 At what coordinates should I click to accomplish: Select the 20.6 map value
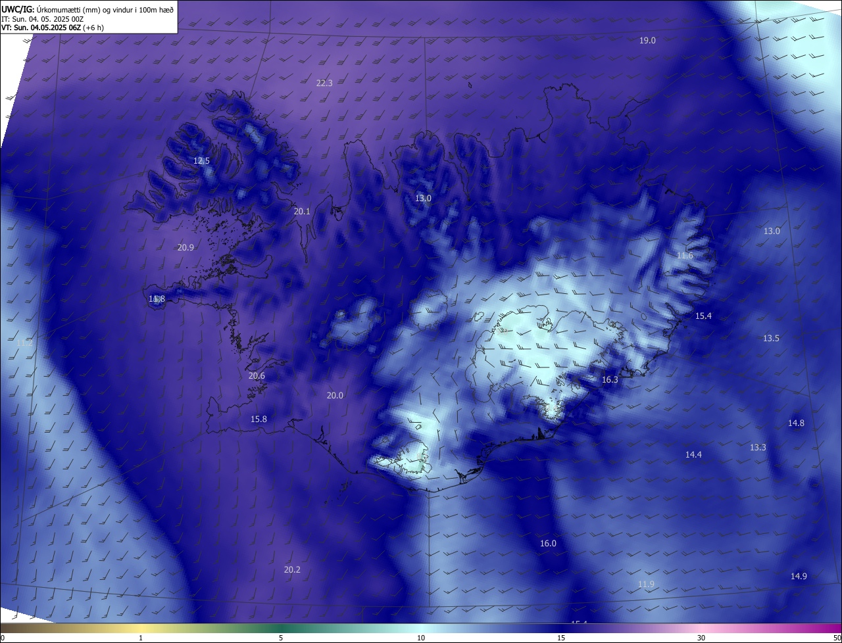(257, 376)
